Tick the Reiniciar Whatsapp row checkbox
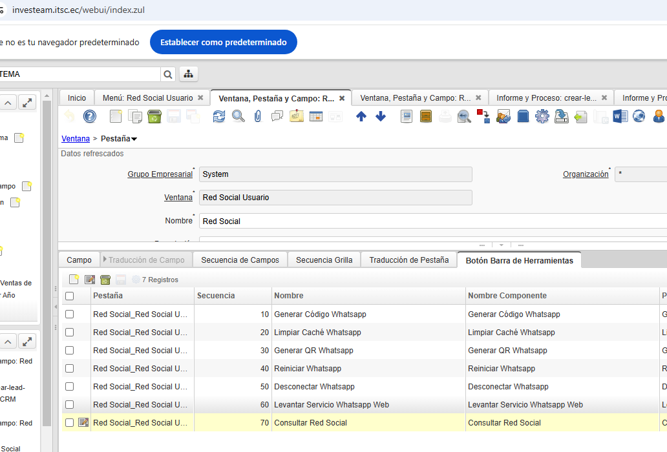 pyautogui.click(x=70, y=369)
